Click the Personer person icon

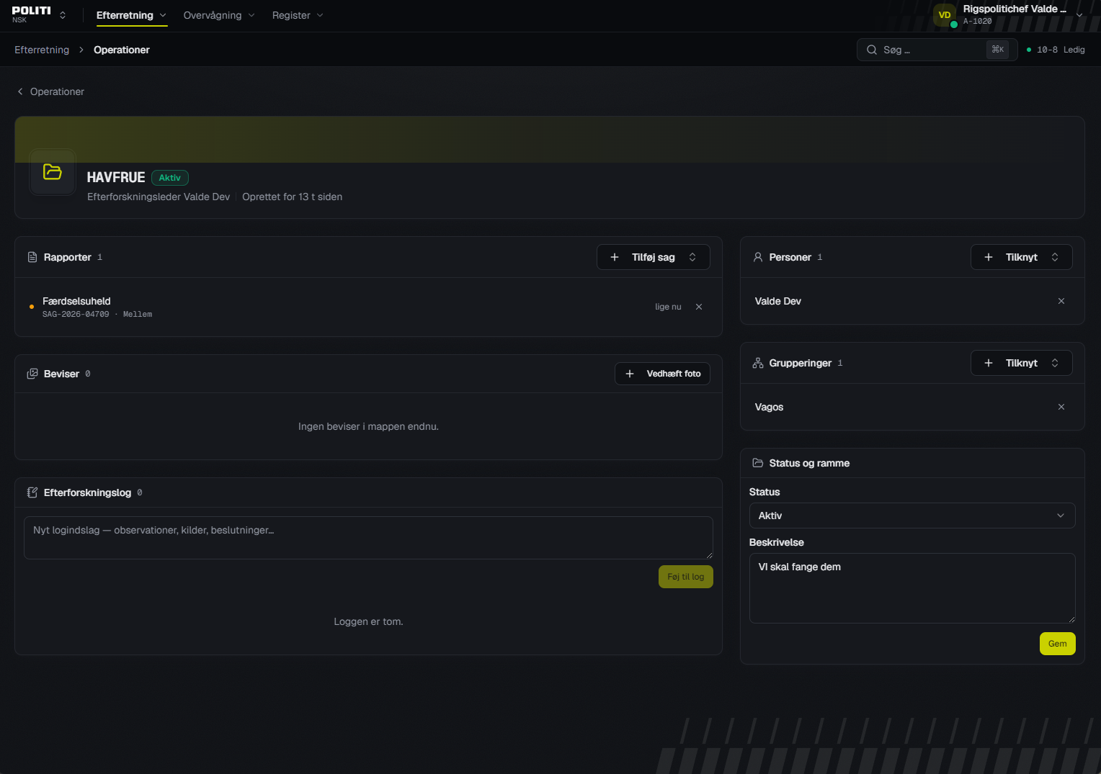pos(758,257)
